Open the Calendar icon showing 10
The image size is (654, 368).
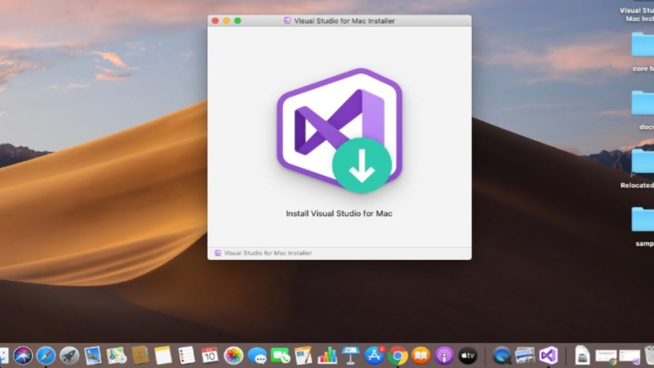pos(209,355)
